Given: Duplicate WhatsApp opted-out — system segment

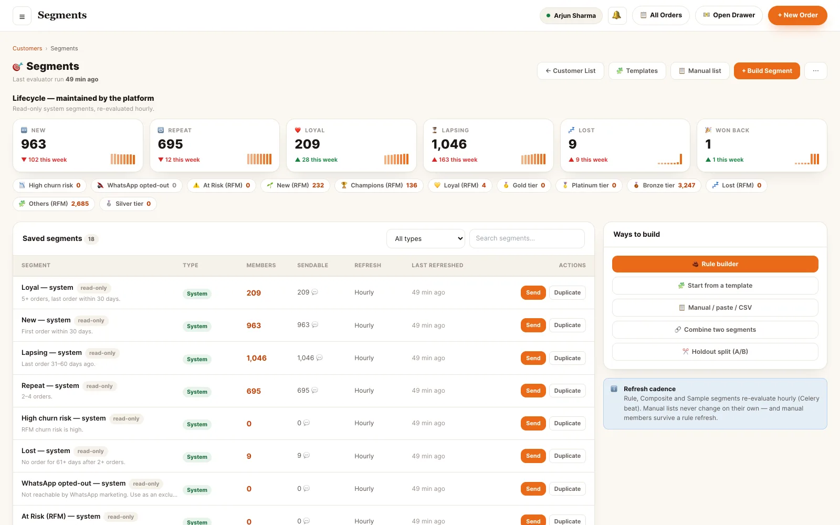Looking at the screenshot, I should pos(567,489).
